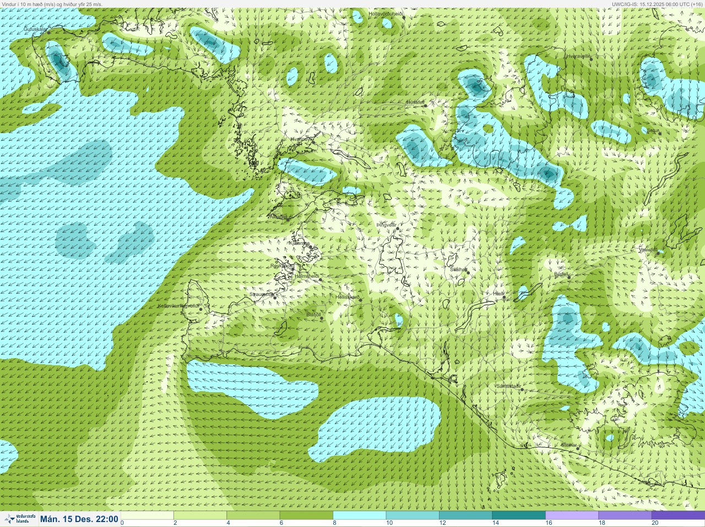Screen dimensions: 705x527
Task: Pick the 14–16 m/s dark teal legend color
Action: (x=518, y=515)
